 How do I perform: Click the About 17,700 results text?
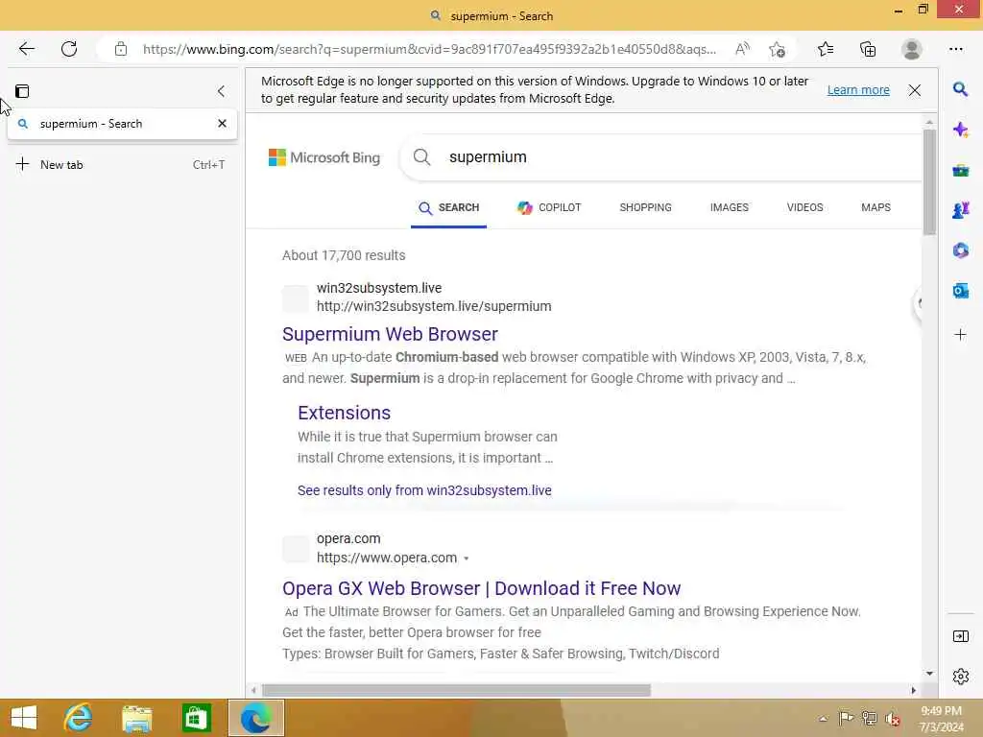point(344,255)
